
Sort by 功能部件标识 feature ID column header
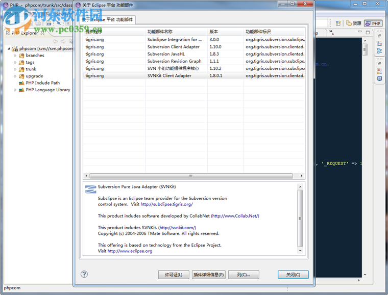274,32
